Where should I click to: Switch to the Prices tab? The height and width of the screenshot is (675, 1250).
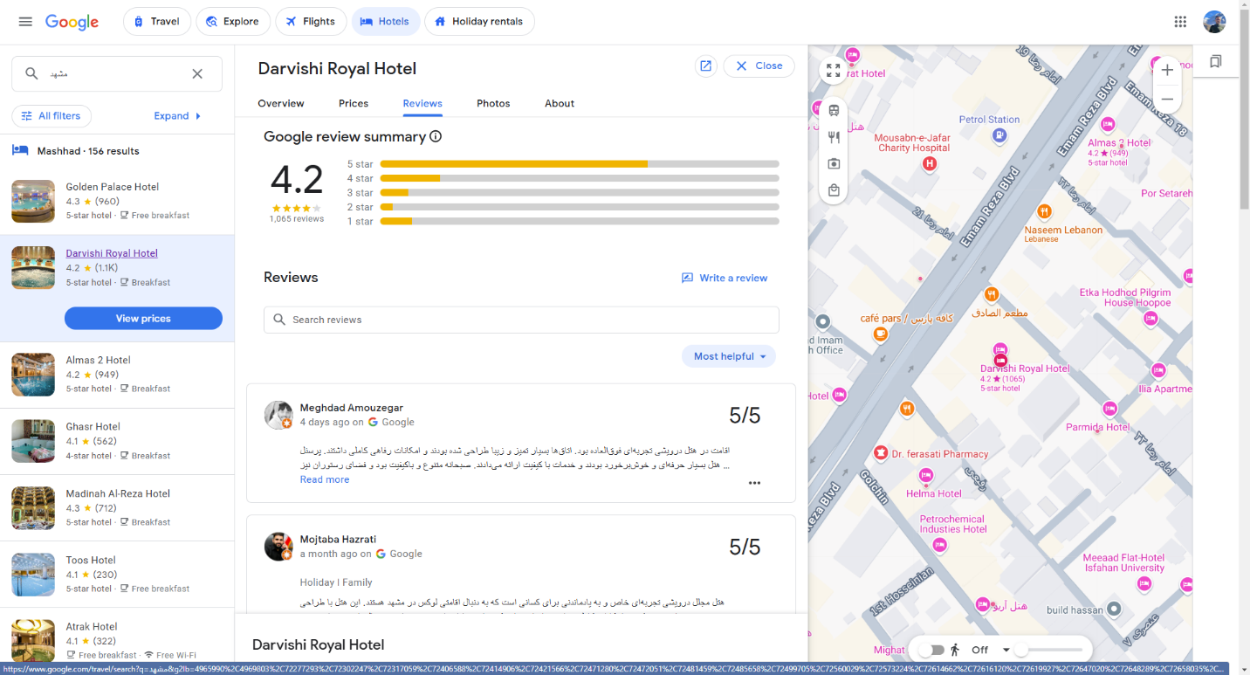point(354,103)
